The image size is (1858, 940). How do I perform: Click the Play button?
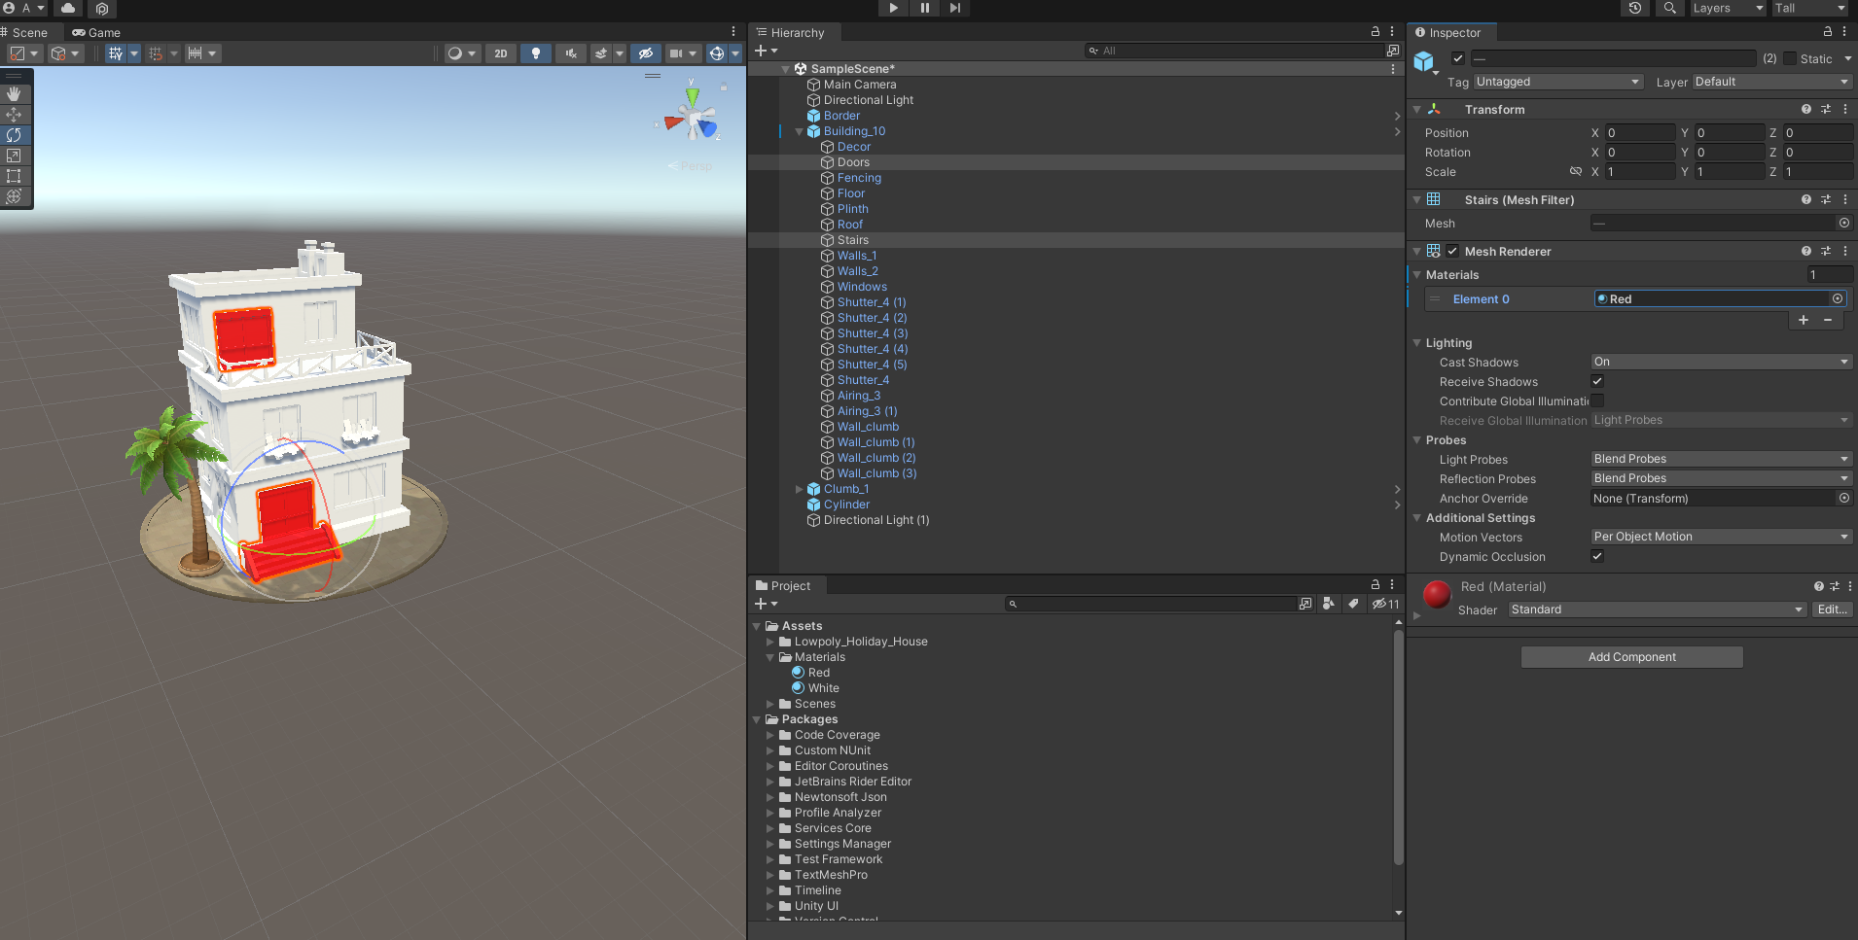pos(893,8)
